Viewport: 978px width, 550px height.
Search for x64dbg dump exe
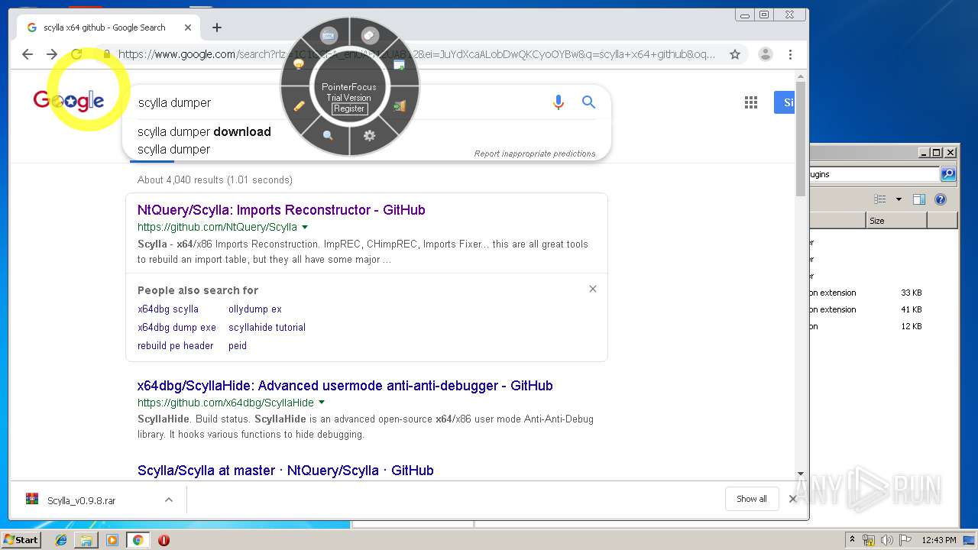[x=176, y=327]
